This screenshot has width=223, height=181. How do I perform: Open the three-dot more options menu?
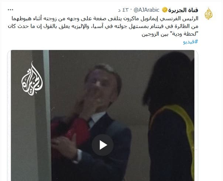pyautogui.click(x=11, y=10)
